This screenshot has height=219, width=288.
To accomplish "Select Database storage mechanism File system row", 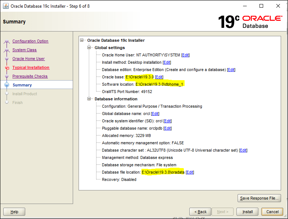I will tap(139, 165).
